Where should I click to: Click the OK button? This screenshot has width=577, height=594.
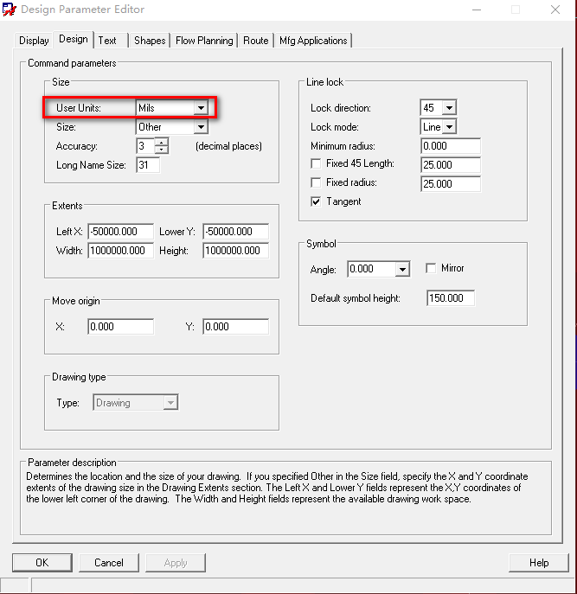click(42, 563)
